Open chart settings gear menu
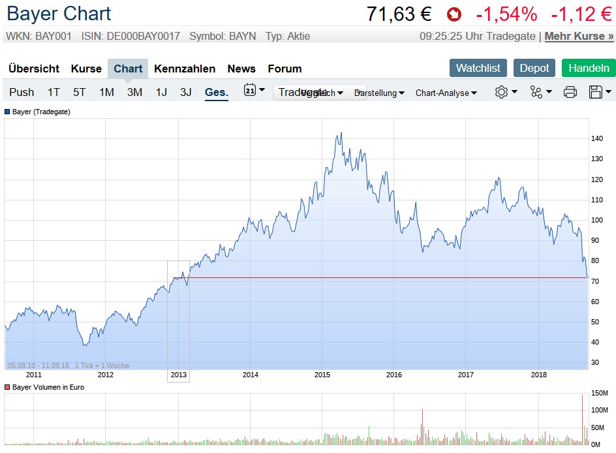616x453 pixels. [x=505, y=93]
